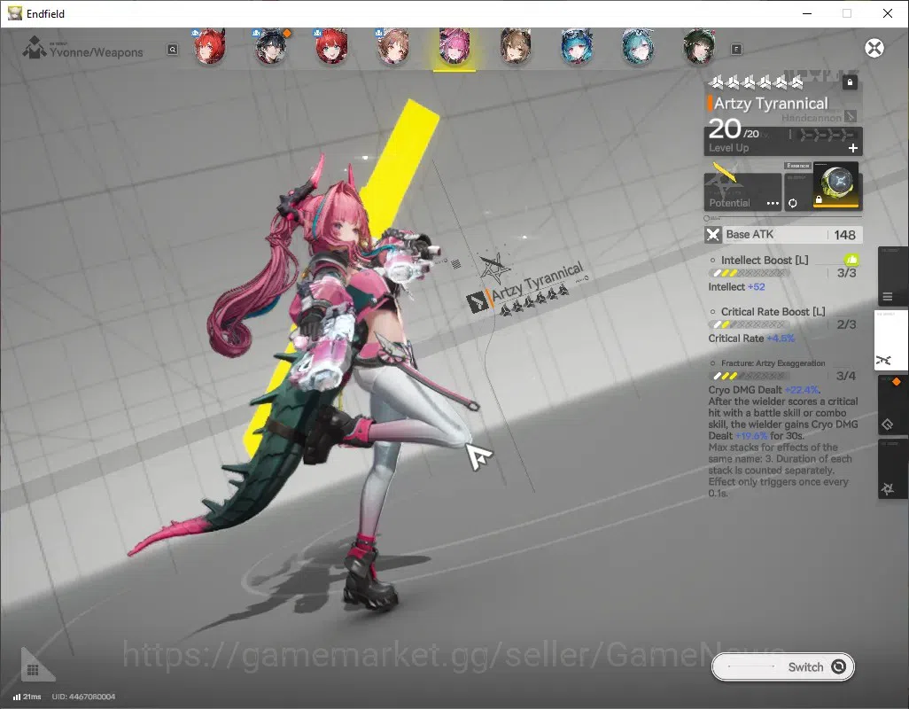Open the equipped Essence item thumbnail
Screen dimensions: 909x709
tap(835, 185)
